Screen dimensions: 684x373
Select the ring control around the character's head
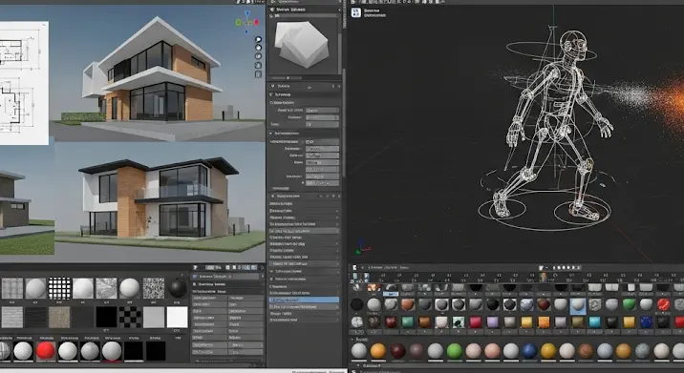tap(551, 51)
